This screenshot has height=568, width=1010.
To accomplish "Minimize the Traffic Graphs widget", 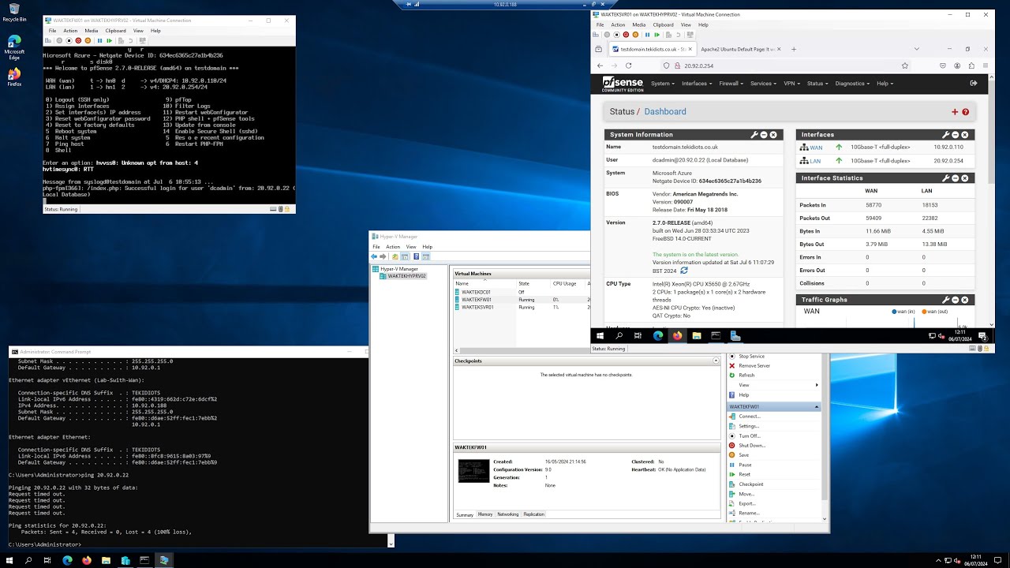I will tap(955, 300).
